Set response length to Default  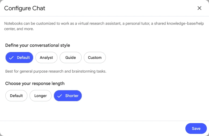[16, 96]
